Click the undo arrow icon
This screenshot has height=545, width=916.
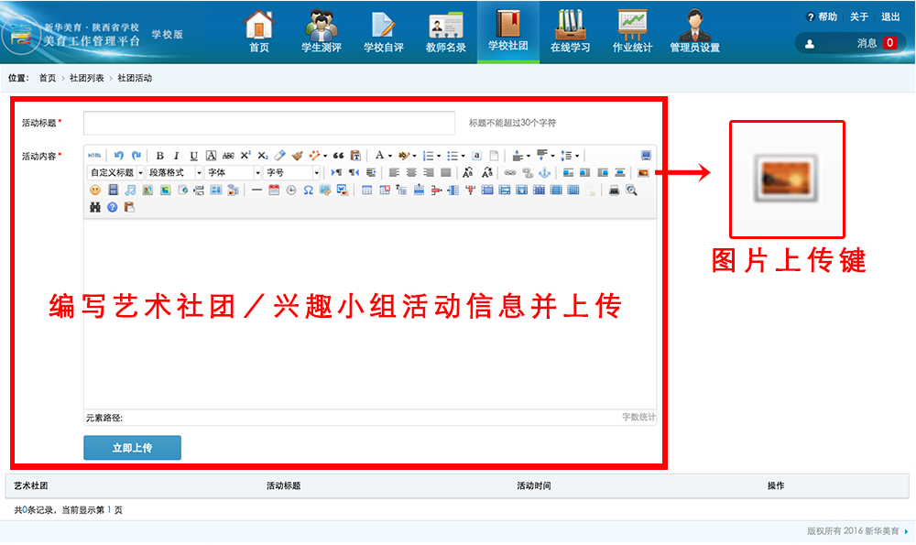[x=119, y=156]
